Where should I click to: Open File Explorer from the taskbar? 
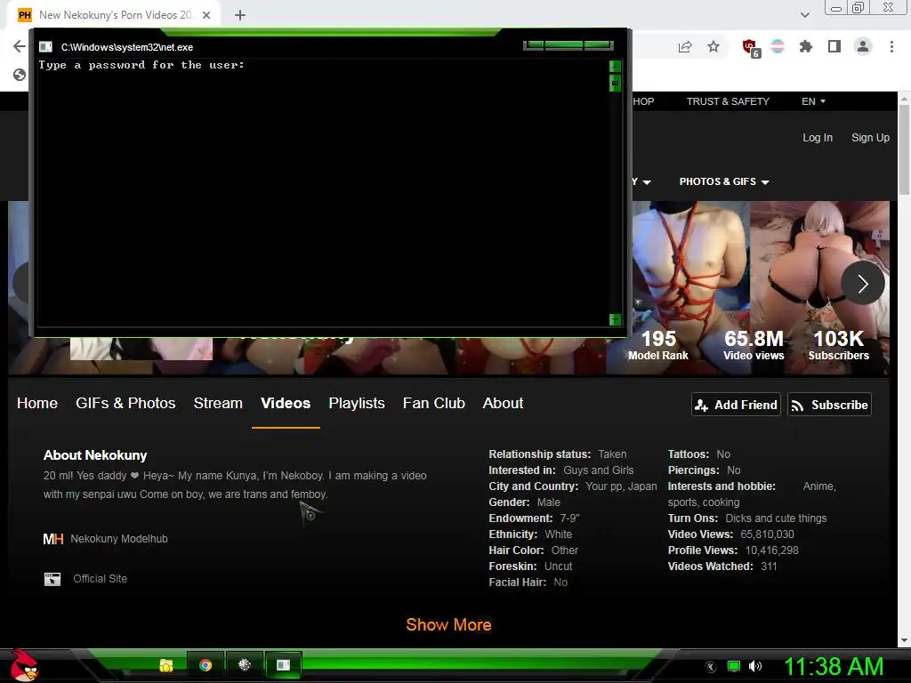(x=166, y=665)
